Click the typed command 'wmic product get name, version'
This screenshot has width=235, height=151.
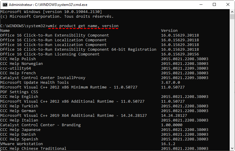[x=83, y=26]
